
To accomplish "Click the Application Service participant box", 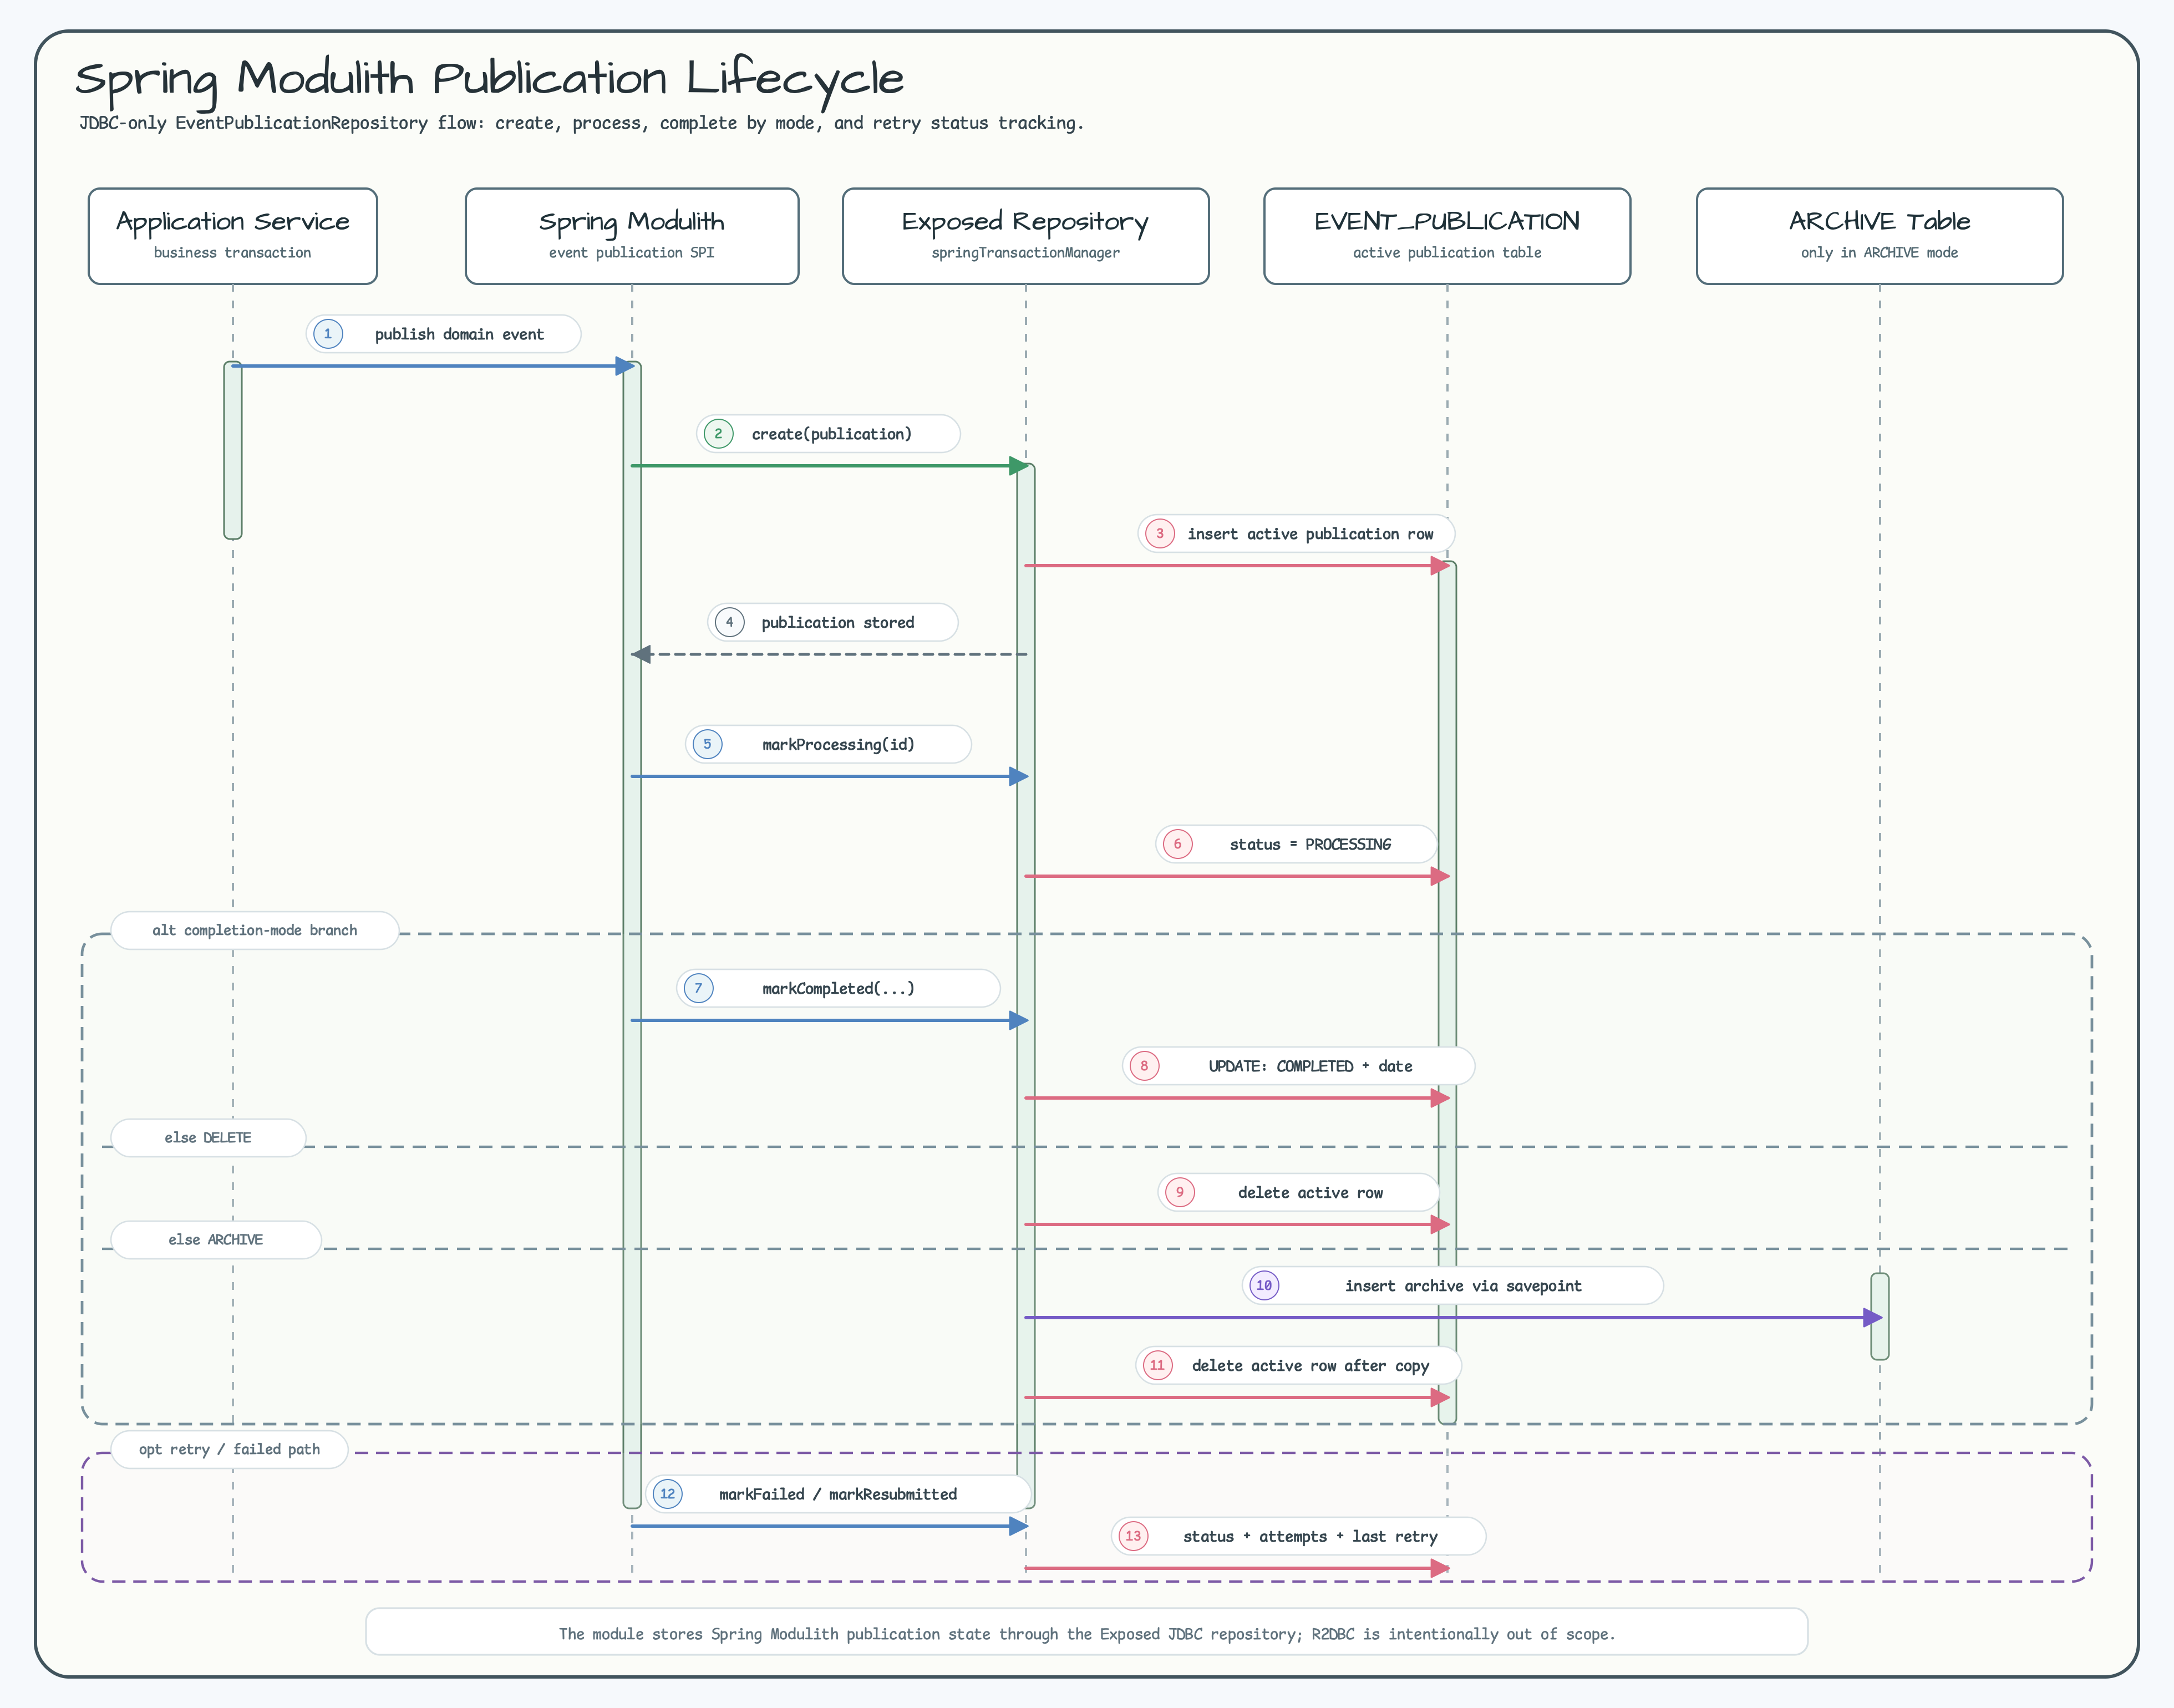I will pyautogui.click(x=232, y=236).
